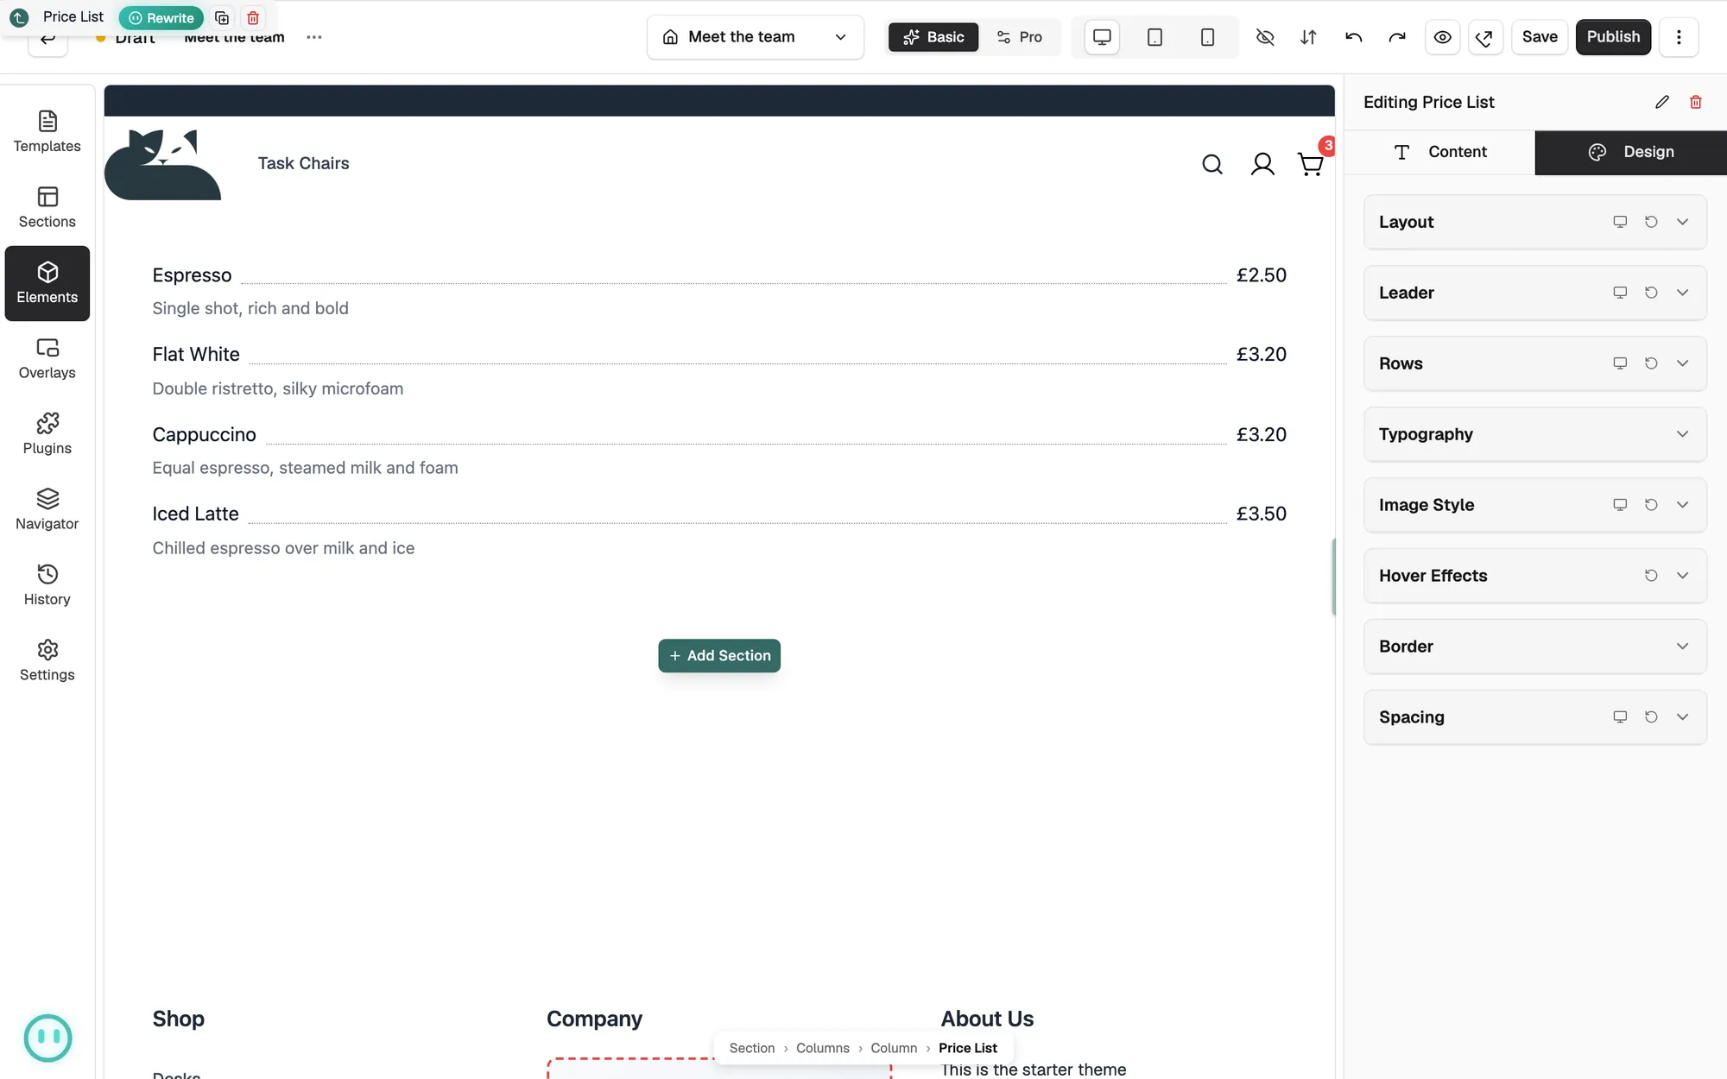Expand the Leader section chevron
Image resolution: width=1727 pixels, height=1079 pixels.
point(1682,293)
